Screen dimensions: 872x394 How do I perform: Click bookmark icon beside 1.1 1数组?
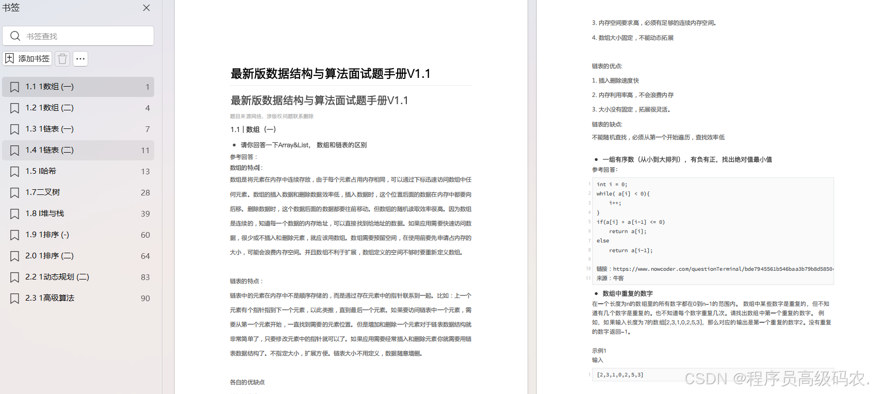tap(15, 87)
